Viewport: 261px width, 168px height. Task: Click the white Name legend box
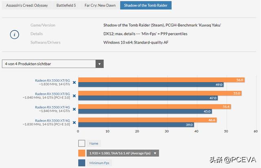[82, 143]
